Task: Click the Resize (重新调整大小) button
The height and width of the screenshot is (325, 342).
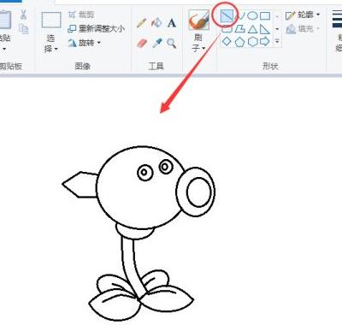Action: 97,29
